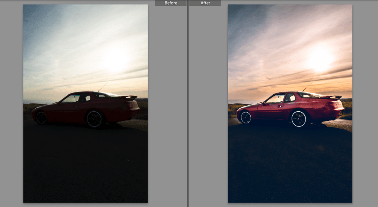Viewport: 378px width, 207px height.
Task: Click the front wheel in the After photo
Action: coord(246,117)
